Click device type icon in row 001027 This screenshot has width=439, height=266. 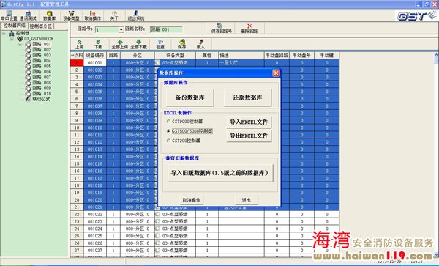pyautogui.click(x=157, y=251)
